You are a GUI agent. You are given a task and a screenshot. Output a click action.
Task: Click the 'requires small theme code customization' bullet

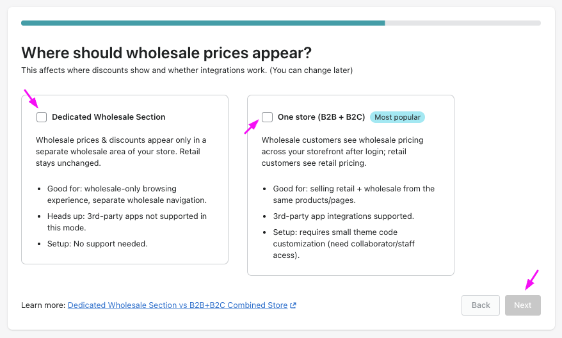pyautogui.click(x=349, y=243)
